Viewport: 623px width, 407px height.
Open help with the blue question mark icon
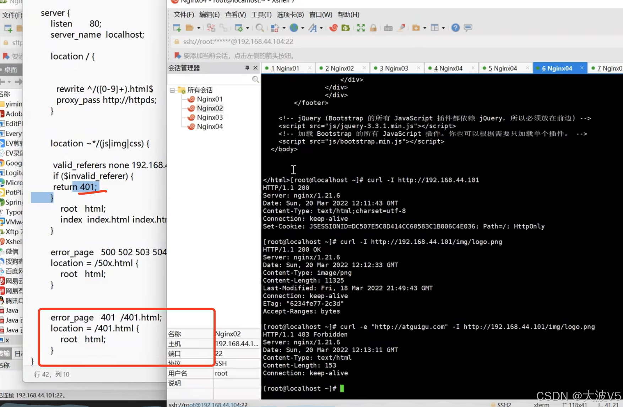pyautogui.click(x=456, y=28)
